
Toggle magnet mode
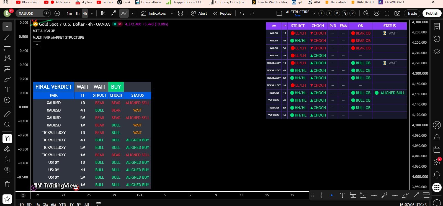7,138
